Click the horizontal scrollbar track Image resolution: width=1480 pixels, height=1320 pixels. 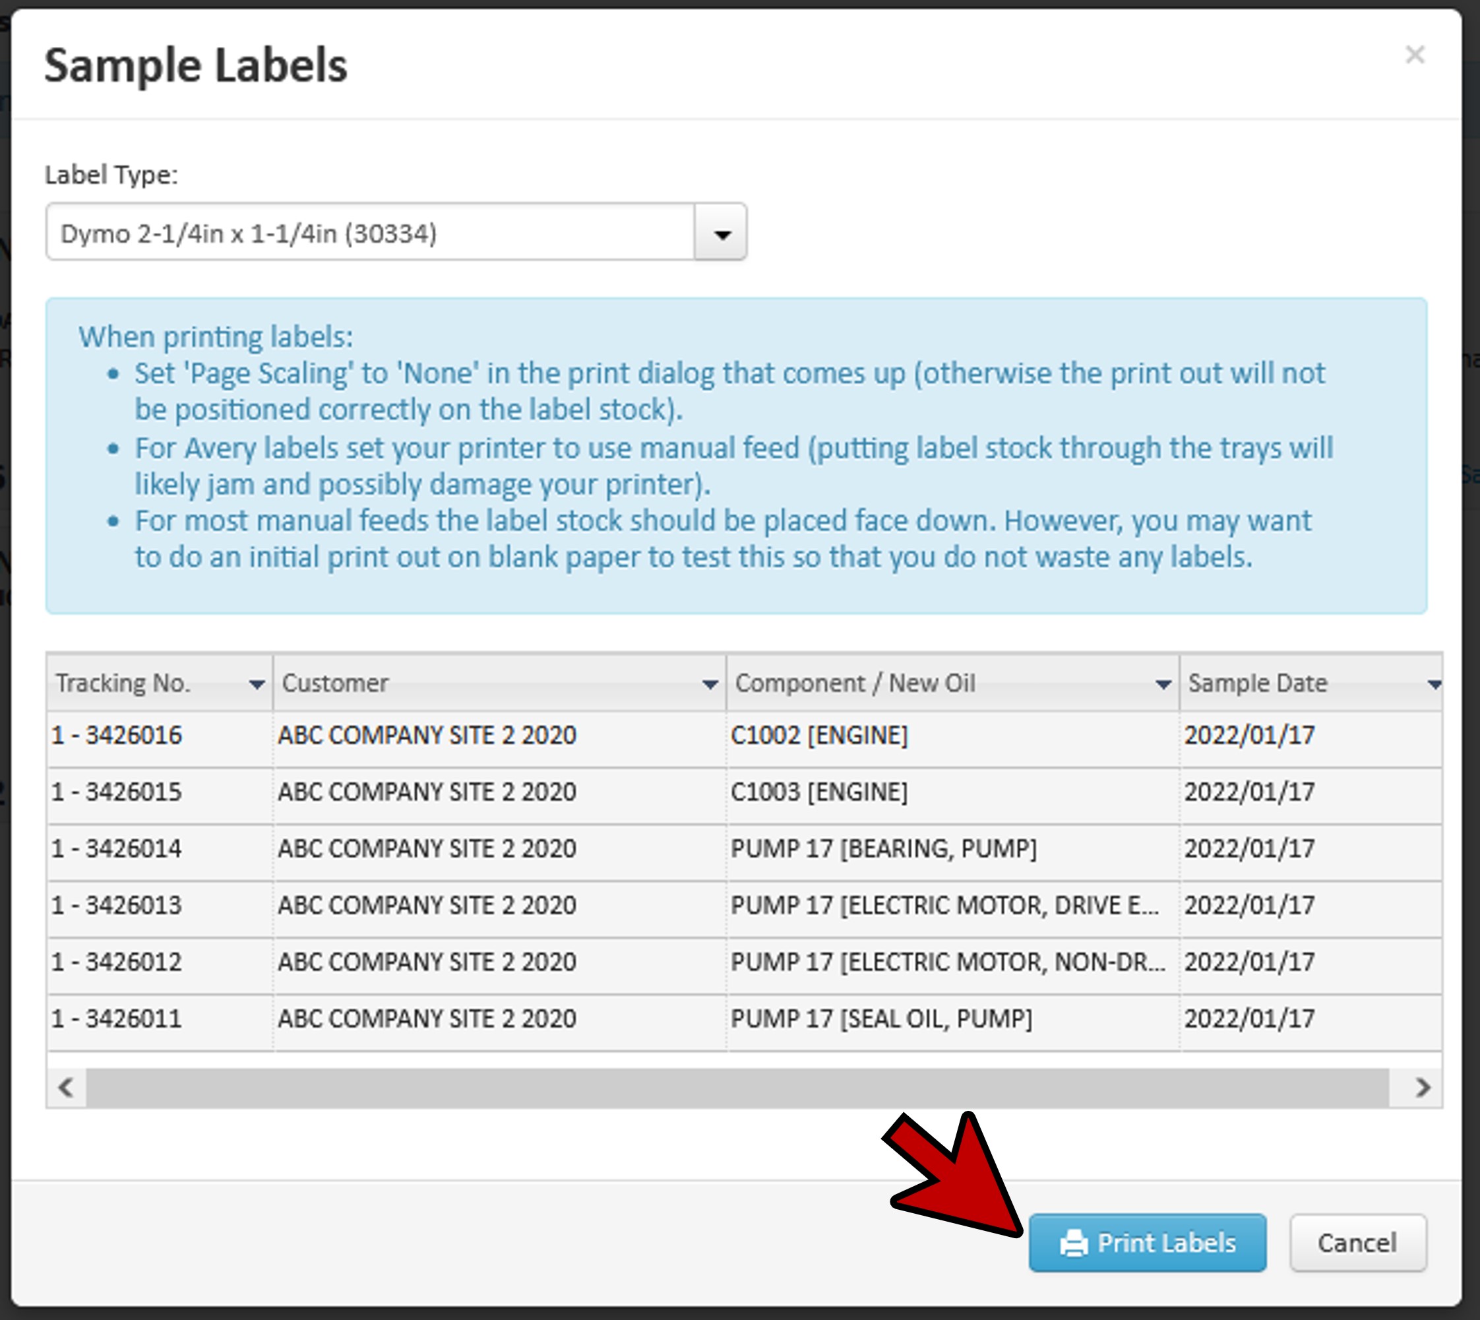click(x=737, y=1087)
